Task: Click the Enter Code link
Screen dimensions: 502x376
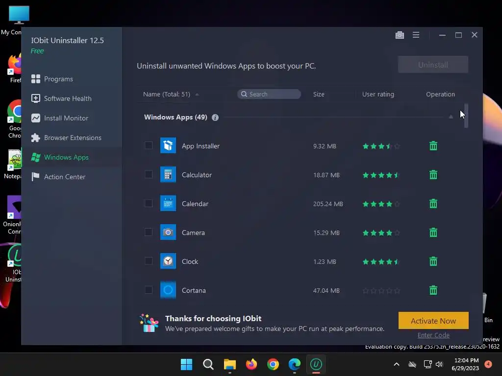Action: (x=433, y=335)
